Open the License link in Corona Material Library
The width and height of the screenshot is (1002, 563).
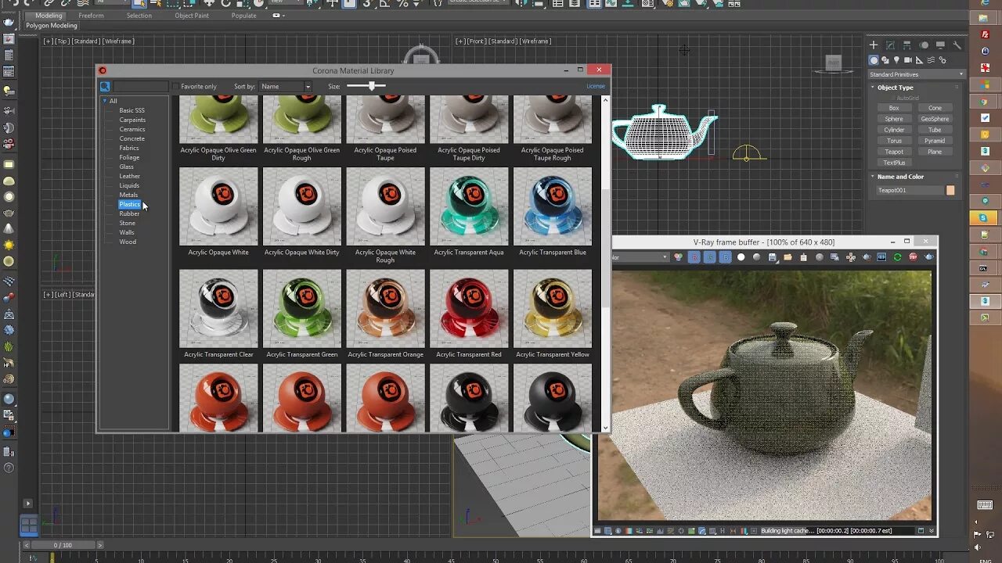pos(596,85)
